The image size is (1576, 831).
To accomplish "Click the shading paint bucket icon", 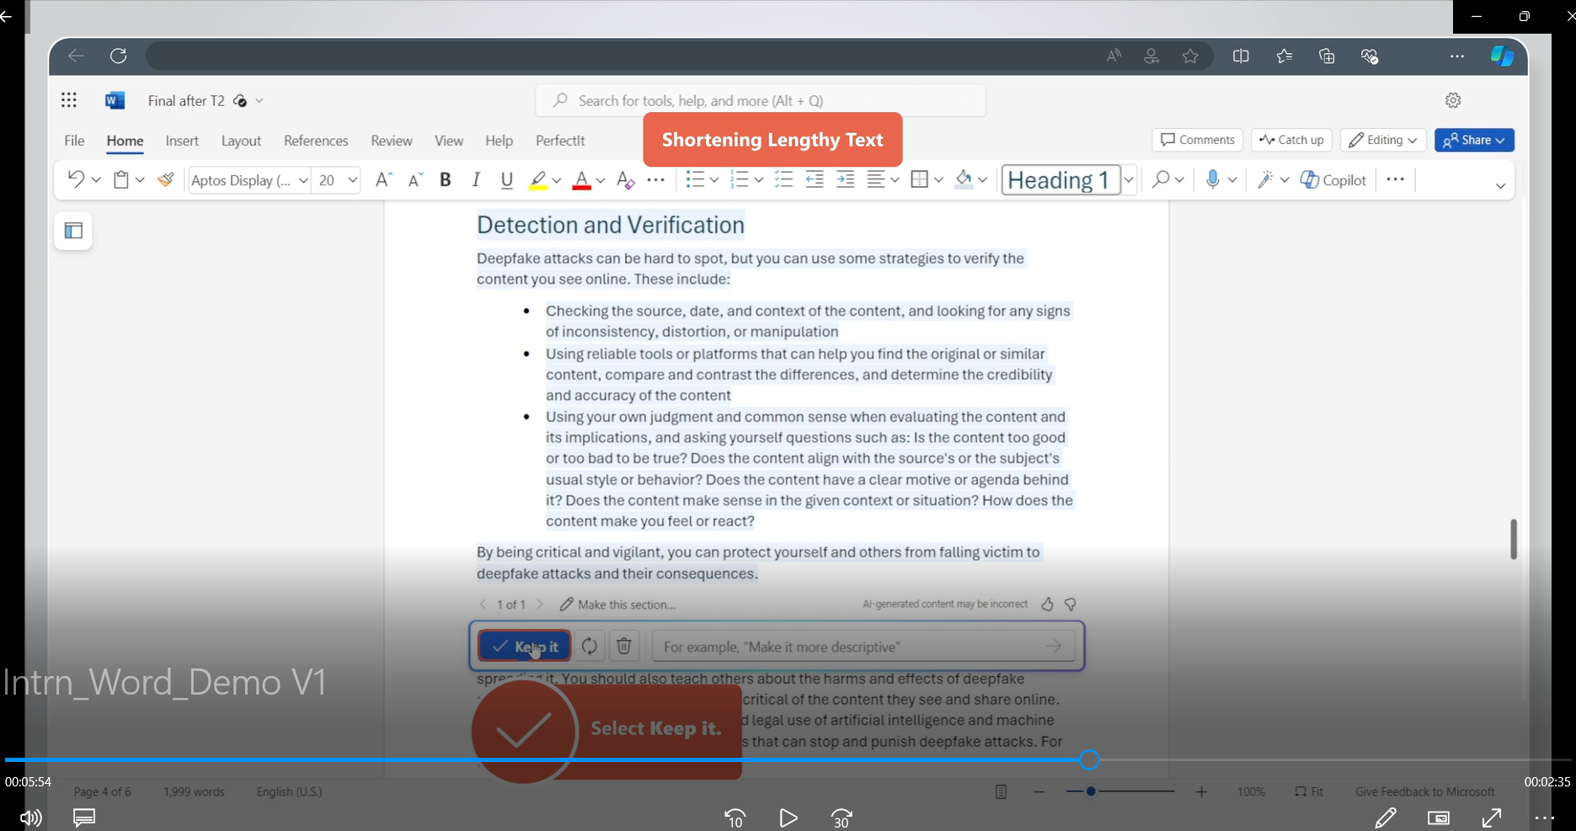I will coord(964,179).
